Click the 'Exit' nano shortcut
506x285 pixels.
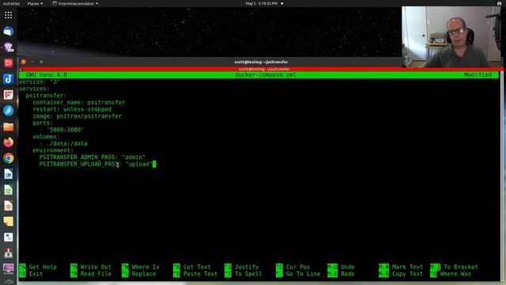[x=36, y=274]
